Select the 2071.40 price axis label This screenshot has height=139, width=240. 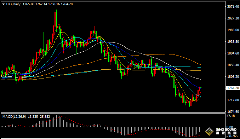[233, 7]
